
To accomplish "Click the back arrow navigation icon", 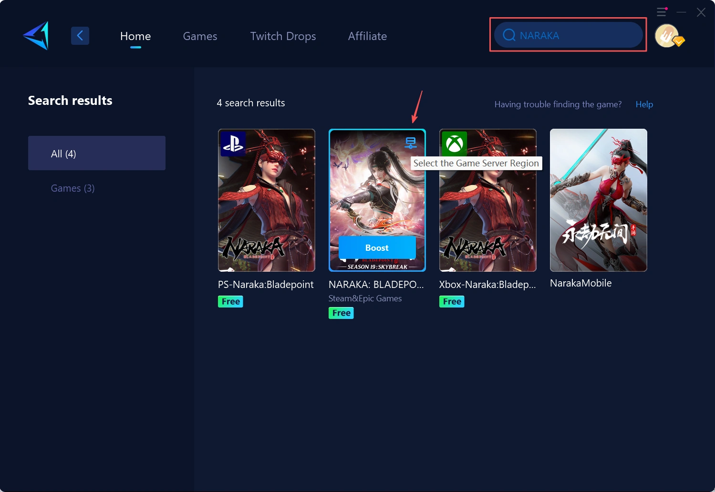I will [x=80, y=35].
